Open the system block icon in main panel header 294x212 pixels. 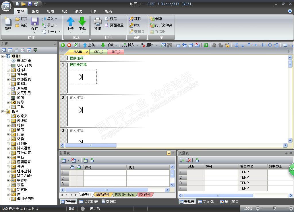tap(23, 50)
